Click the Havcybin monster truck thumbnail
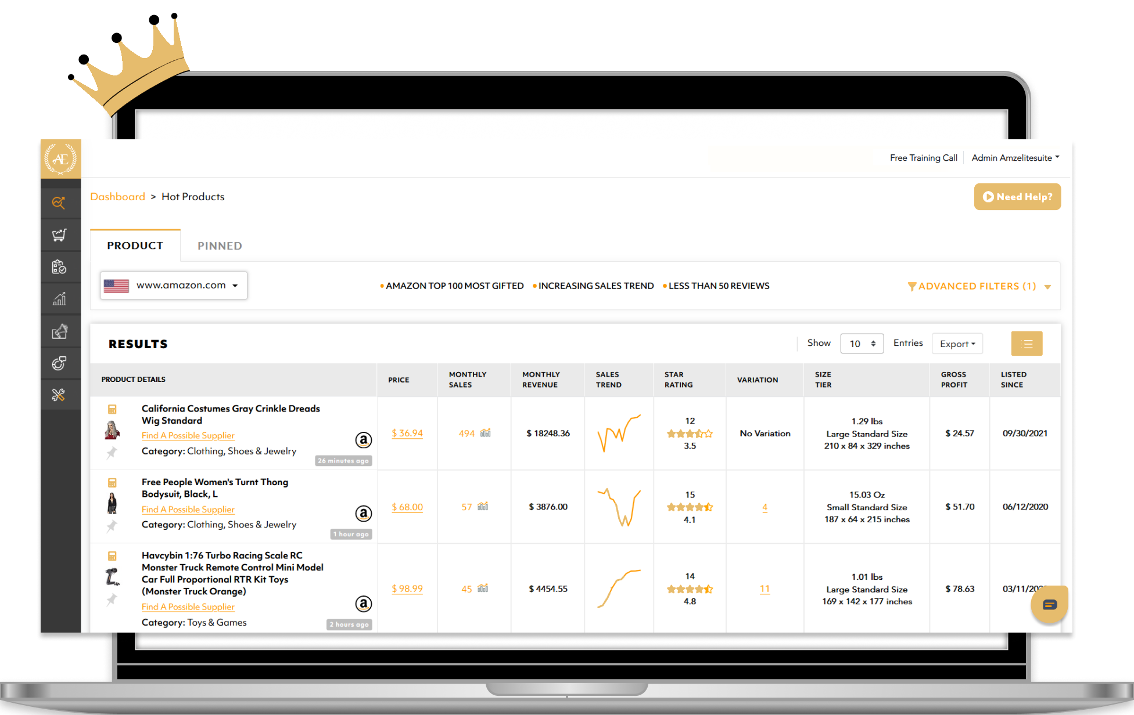The image size is (1134, 715). [112, 577]
